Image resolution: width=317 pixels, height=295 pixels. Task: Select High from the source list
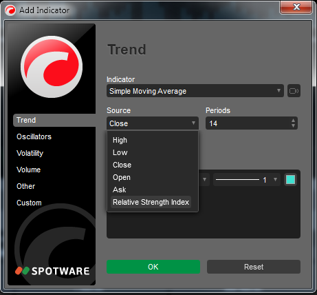pyautogui.click(x=120, y=140)
